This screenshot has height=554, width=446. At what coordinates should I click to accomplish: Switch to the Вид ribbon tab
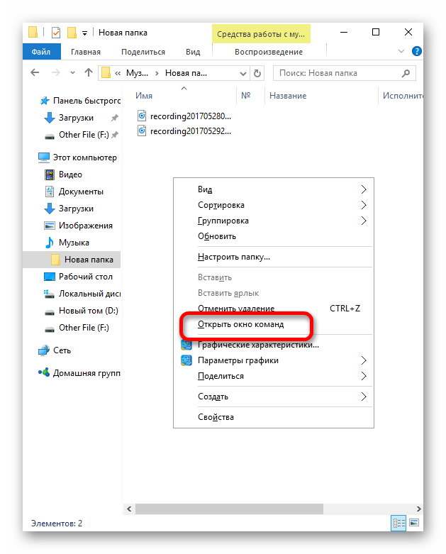coord(193,52)
